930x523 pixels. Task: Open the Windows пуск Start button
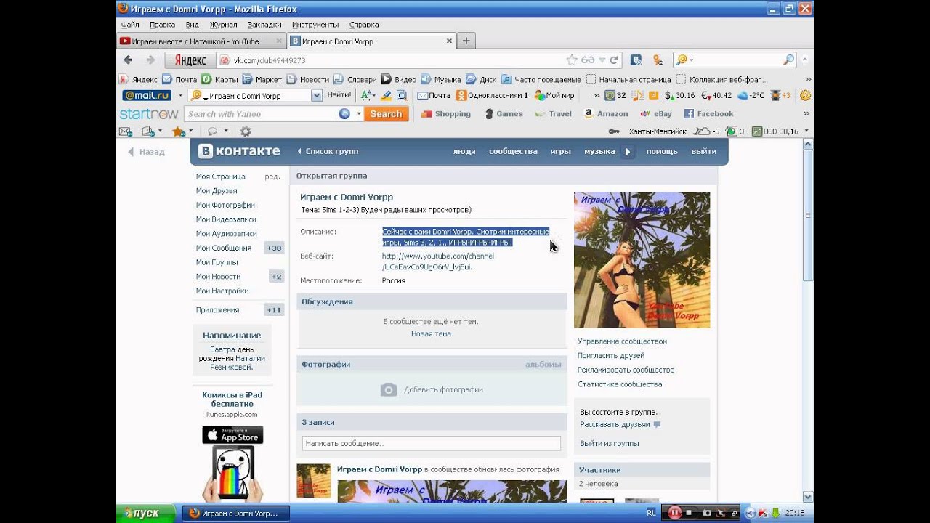click(147, 513)
